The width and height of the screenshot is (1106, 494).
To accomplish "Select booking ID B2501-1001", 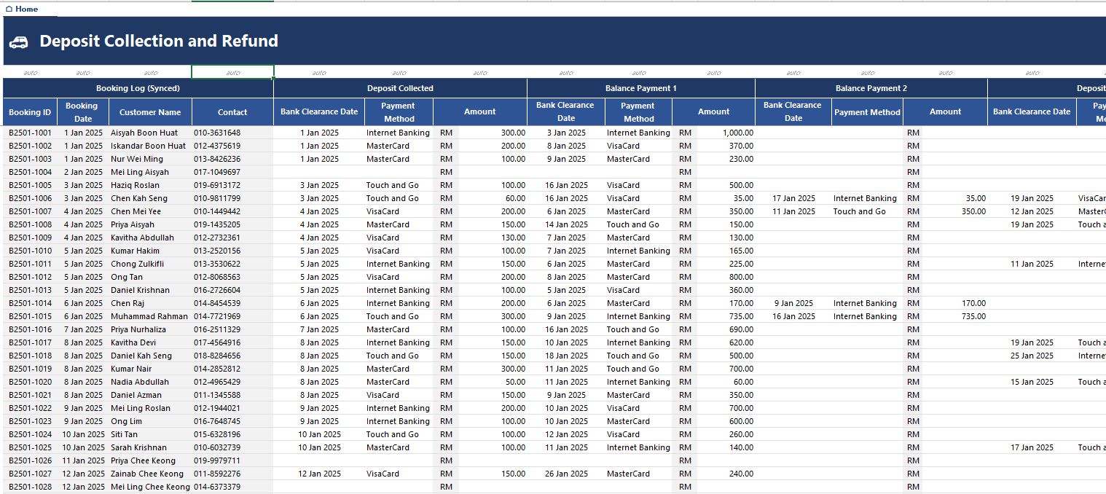I will (30, 133).
